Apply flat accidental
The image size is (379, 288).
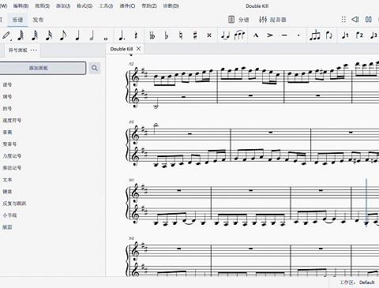(167, 36)
